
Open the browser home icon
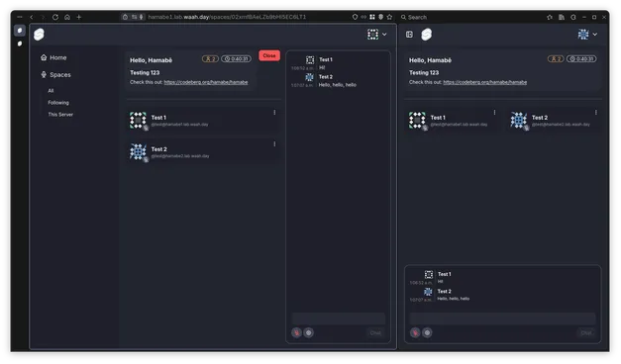pyautogui.click(x=67, y=17)
